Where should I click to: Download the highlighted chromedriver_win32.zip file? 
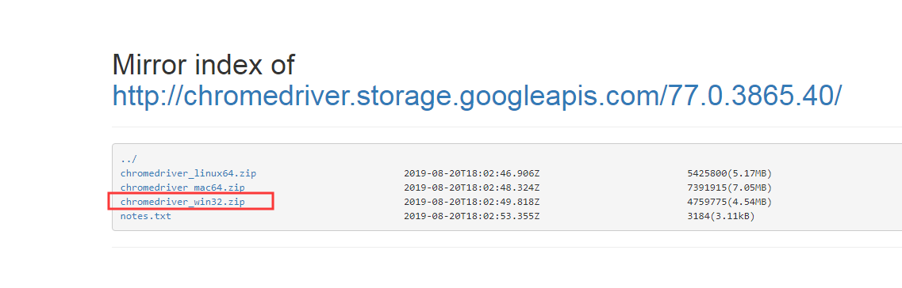pos(182,202)
